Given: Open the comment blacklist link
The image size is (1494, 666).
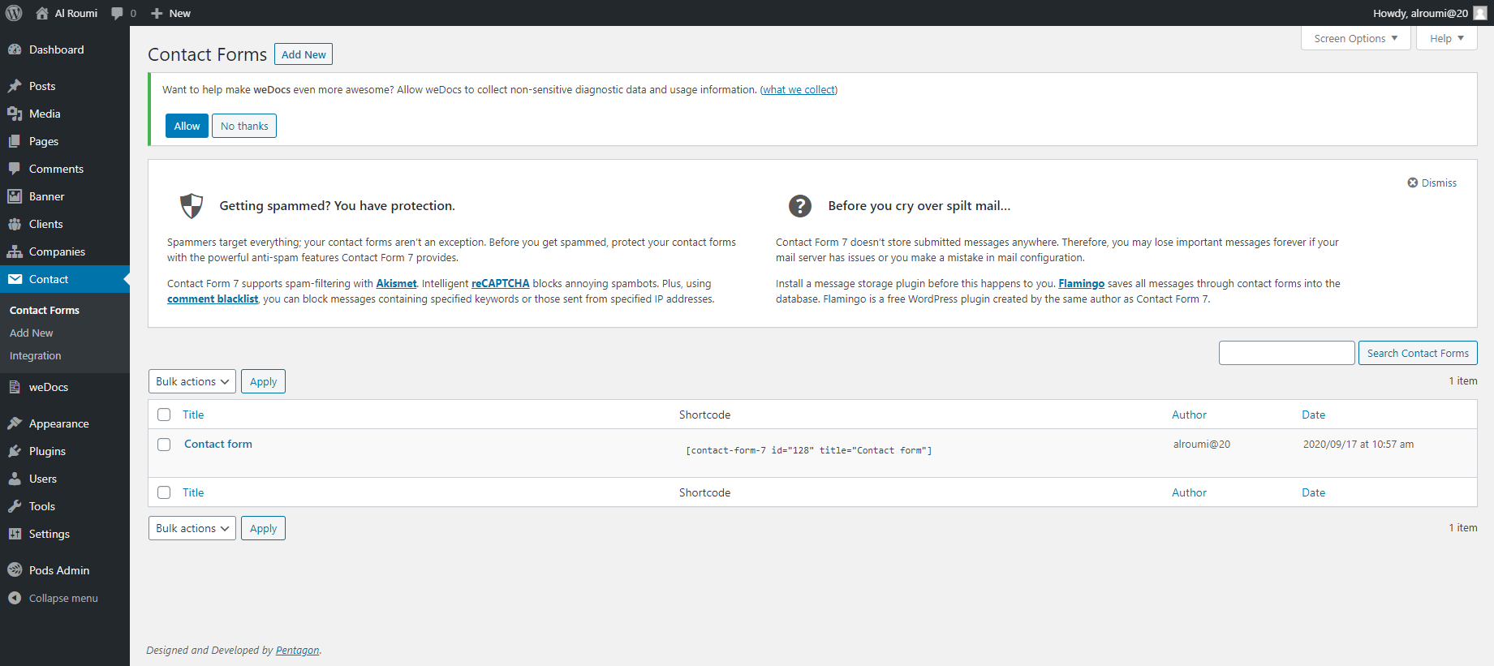Looking at the screenshot, I should pos(213,299).
